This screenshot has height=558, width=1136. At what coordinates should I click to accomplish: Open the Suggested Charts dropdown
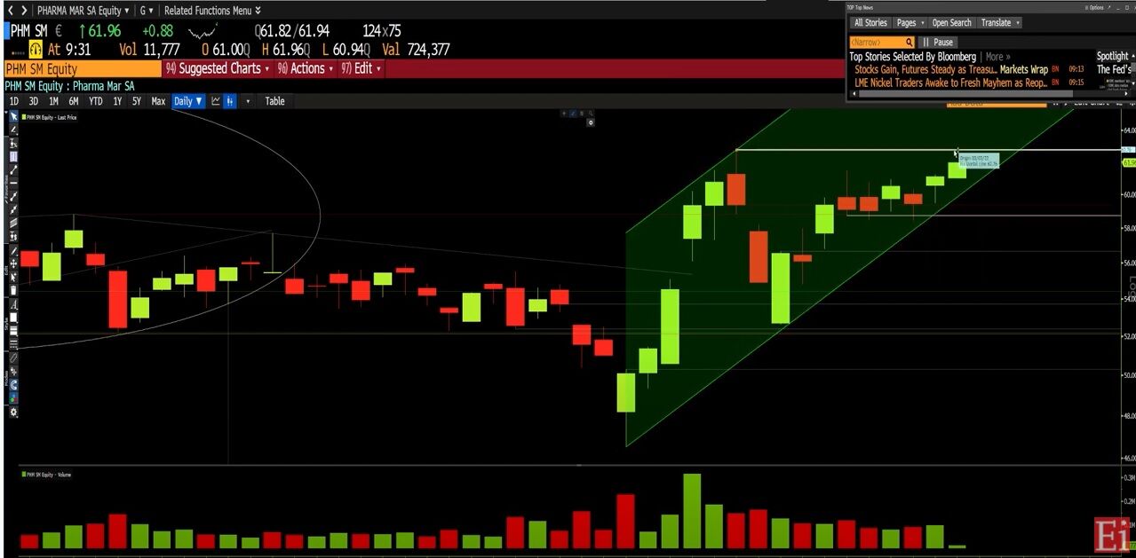(x=218, y=68)
